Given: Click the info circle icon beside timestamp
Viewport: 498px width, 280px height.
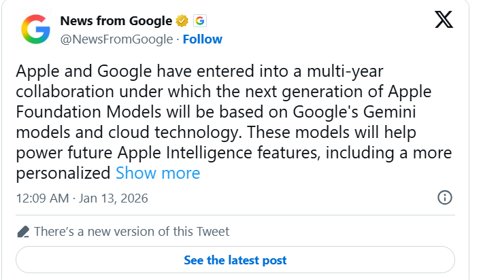Looking at the screenshot, I should [444, 198].
